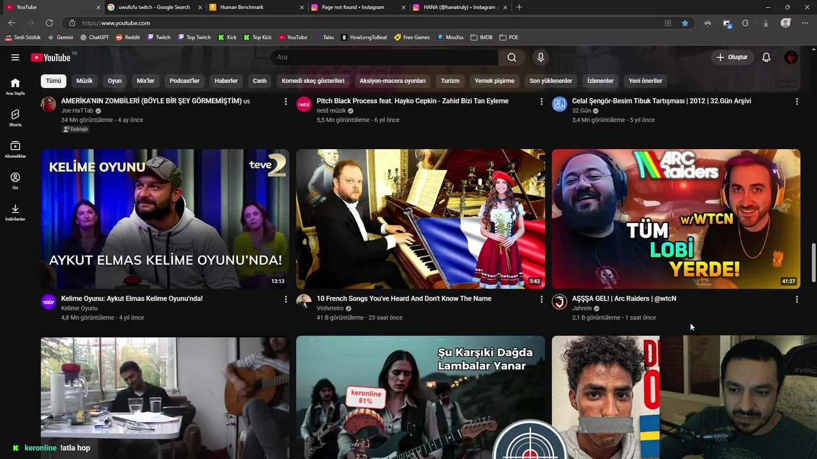This screenshot has width=817, height=459.
Task: Open the IMDB bookmark folder
Action: 481,37
